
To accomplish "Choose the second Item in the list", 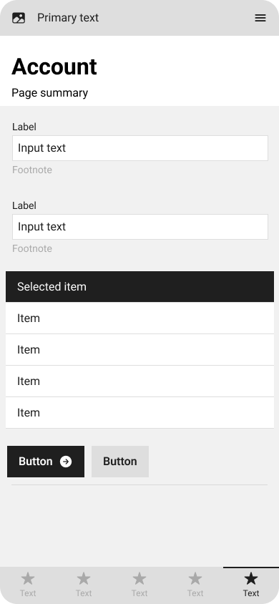I will tap(139, 350).
